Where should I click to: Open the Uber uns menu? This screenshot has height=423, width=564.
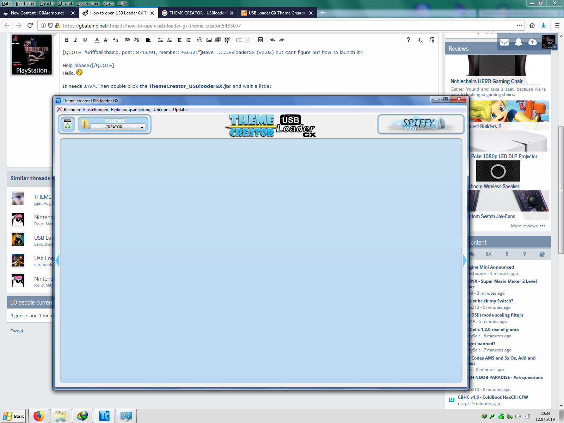click(x=162, y=110)
